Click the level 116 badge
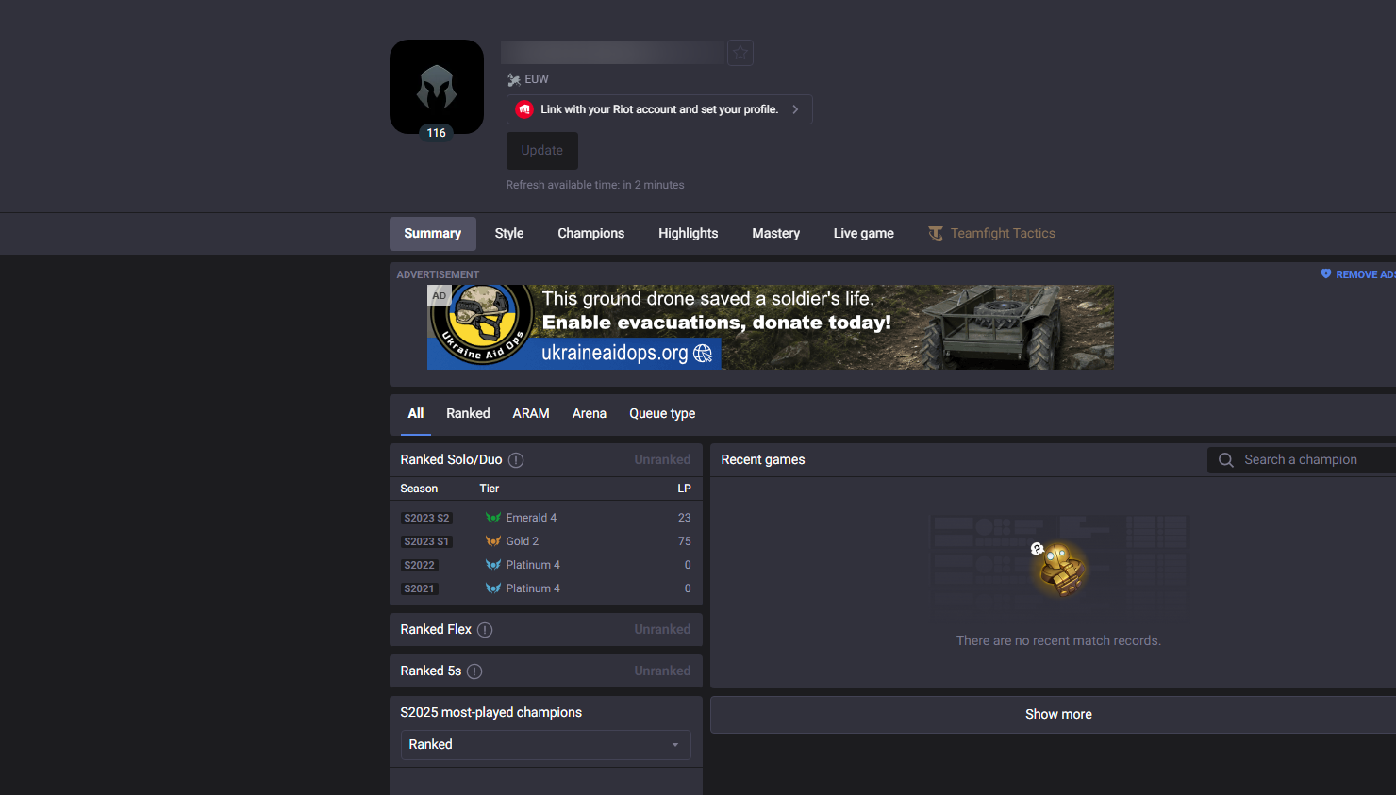 (x=437, y=133)
